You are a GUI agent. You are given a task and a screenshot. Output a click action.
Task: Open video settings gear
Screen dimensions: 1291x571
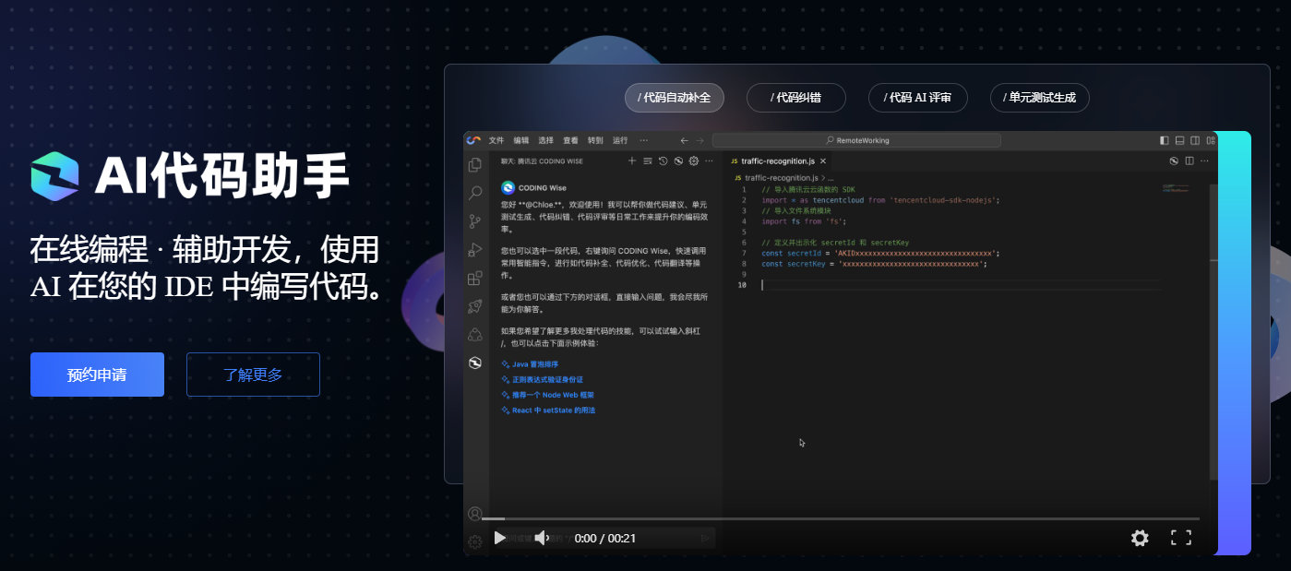(1140, 538)
